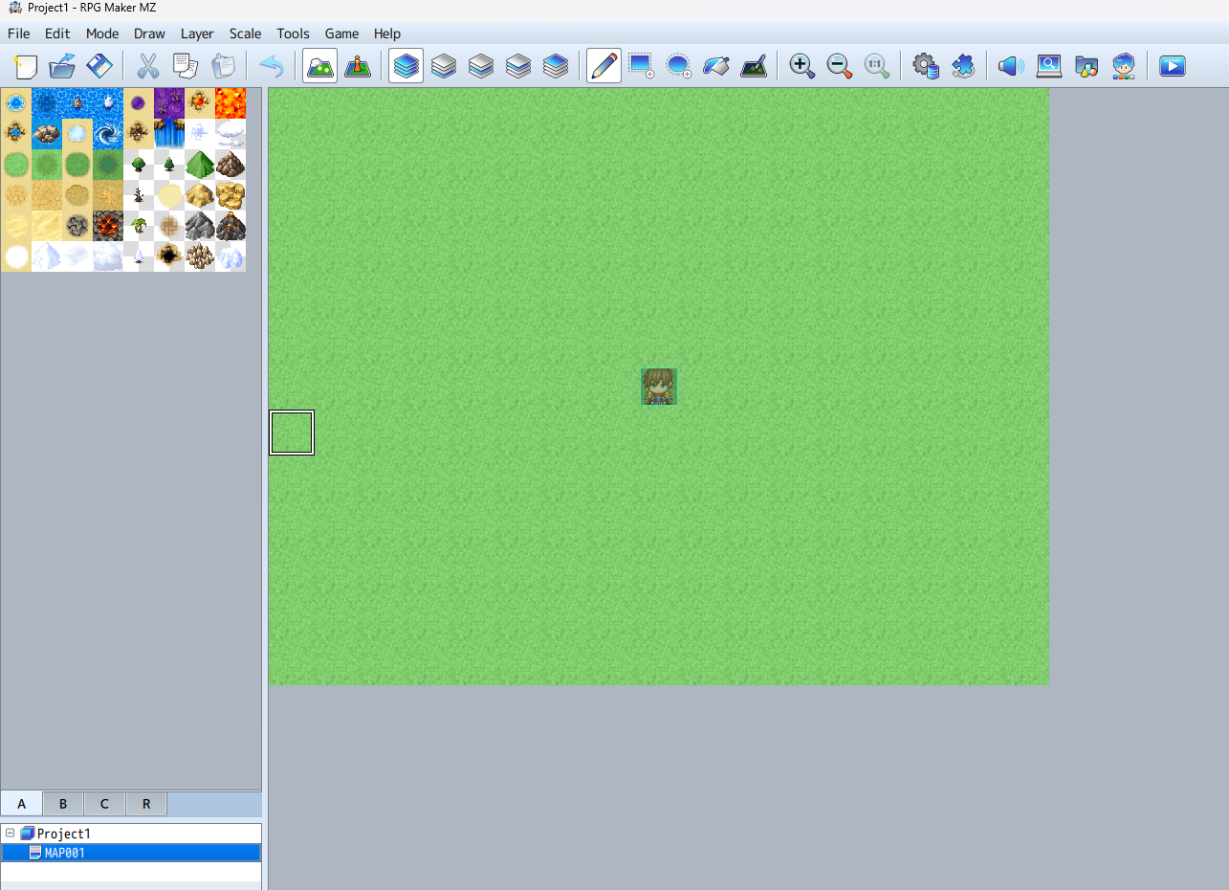The image size is (1229, 890).
Task: Select the Flood Fill tool
Action: pyautogui.click(x=715, y=66)
